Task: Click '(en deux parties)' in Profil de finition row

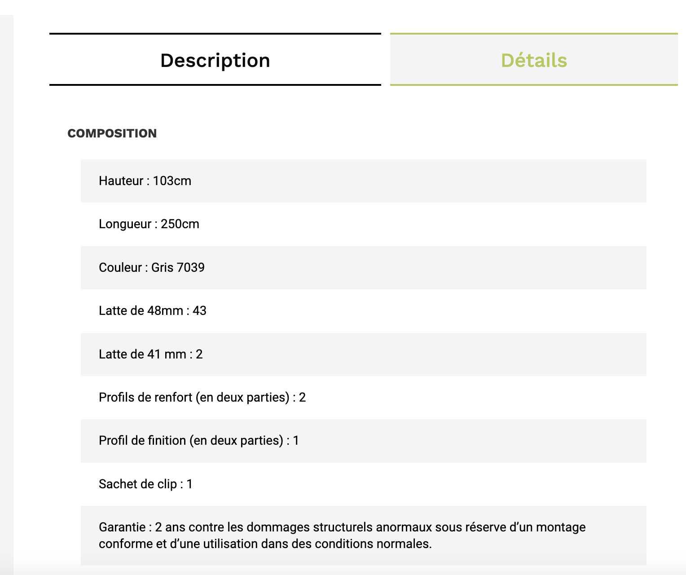Action: pos(236,441)
